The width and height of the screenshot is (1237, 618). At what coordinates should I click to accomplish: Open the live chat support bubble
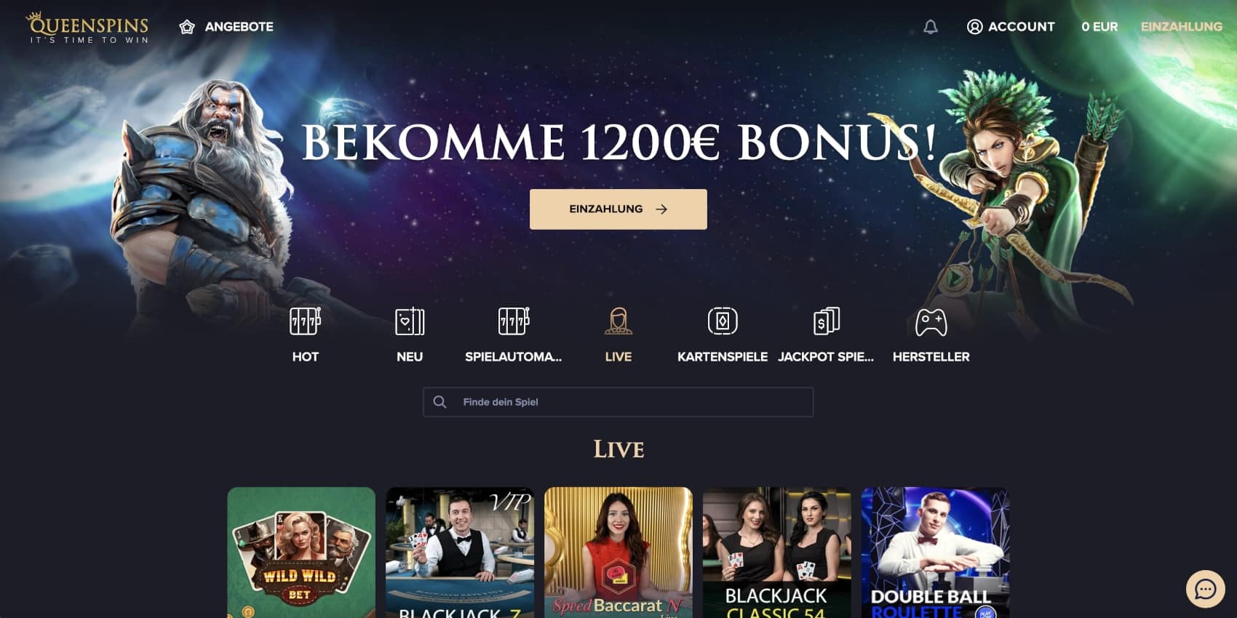1206,589
